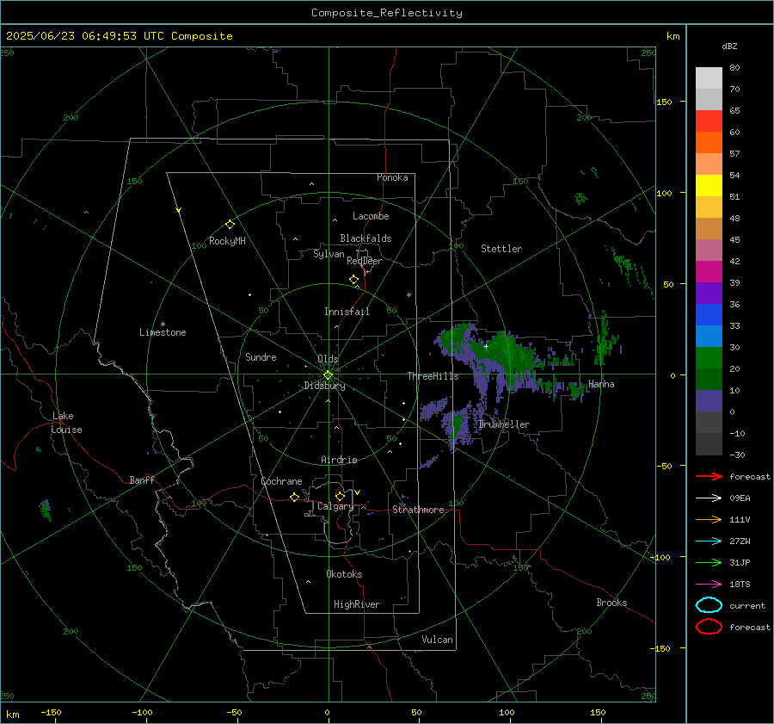Viewport: 774px width, 724px height.
Task: Pick the magenta 39-42 dBZ swatch
Action: [x=709, y=272]
